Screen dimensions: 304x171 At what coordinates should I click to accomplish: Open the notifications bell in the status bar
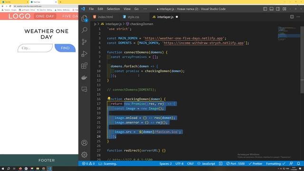[x=299, y=163]
